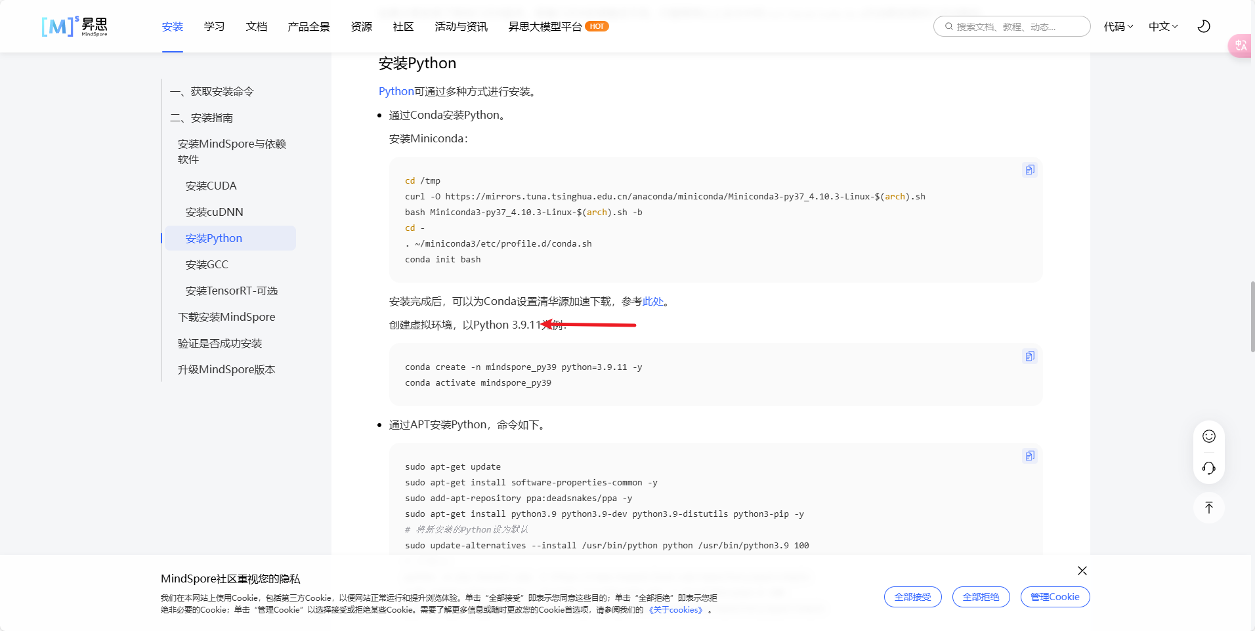Open the 资源 menu
The width and height of the screenshot is (1255, 631).
(362, 26)
